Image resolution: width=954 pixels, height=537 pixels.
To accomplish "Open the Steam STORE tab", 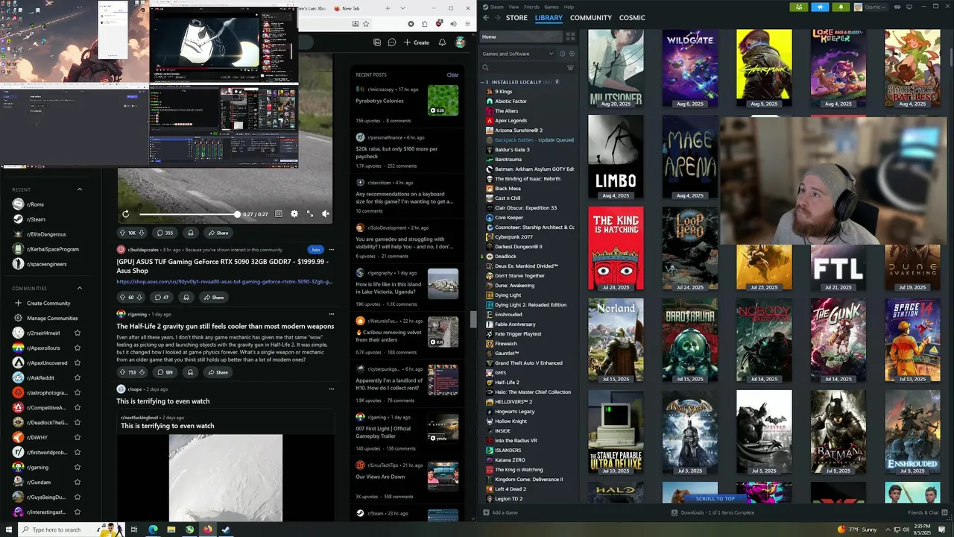I will coord(517,18).
